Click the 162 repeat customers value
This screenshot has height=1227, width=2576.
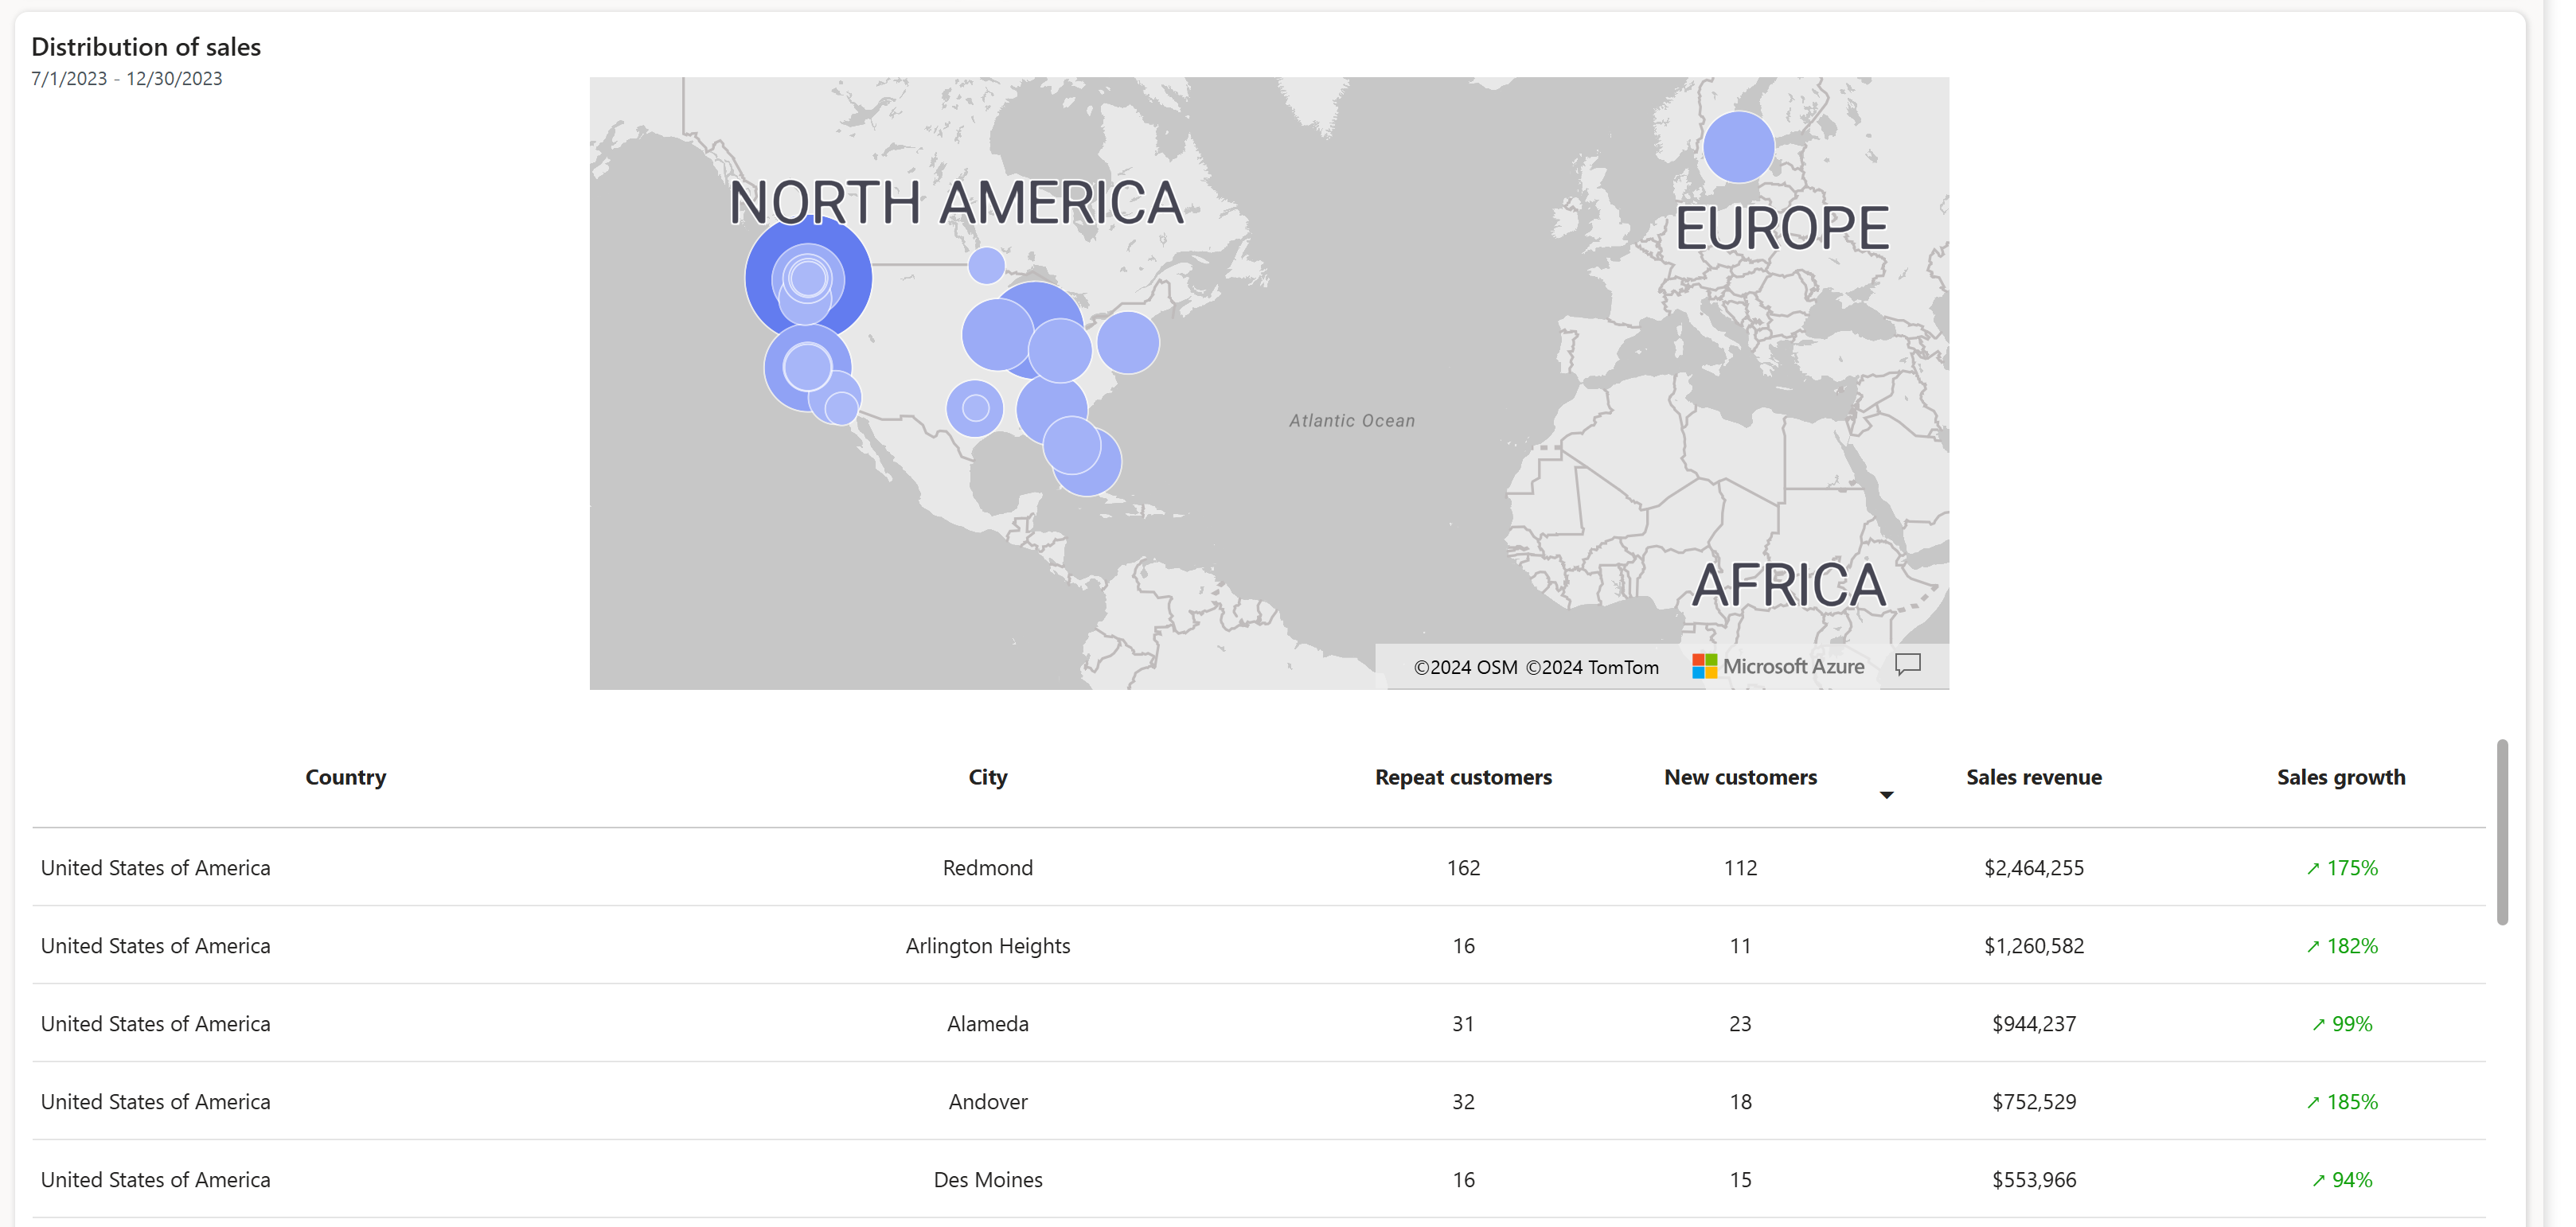pyautogui.click(x=1463, y=867)
